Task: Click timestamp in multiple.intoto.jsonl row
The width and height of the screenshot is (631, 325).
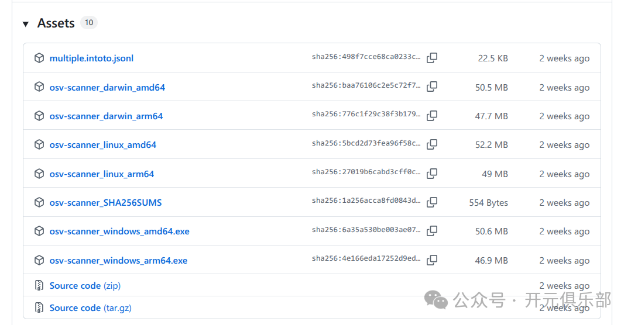Action: pyautogui.click(x=565, y=58)
